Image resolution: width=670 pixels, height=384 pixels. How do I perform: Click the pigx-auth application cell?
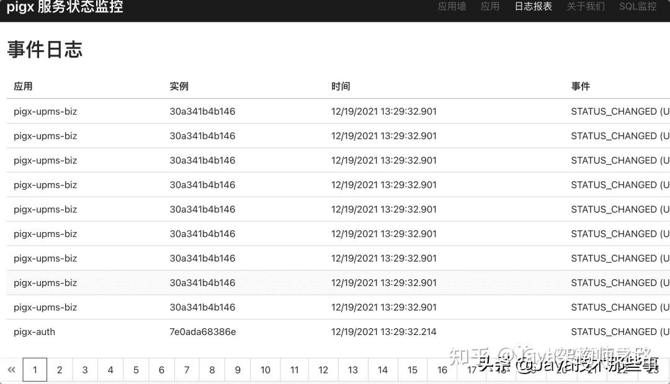(x=34, y=332)
